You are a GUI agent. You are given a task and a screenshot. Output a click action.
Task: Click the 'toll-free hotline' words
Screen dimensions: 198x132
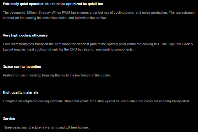[77, 128]
